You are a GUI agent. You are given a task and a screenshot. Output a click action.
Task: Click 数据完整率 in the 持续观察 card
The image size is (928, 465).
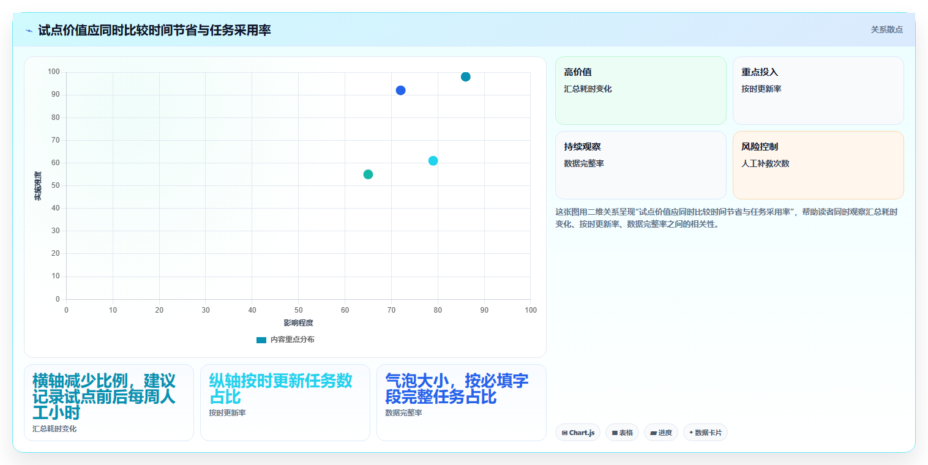(584, 163)
